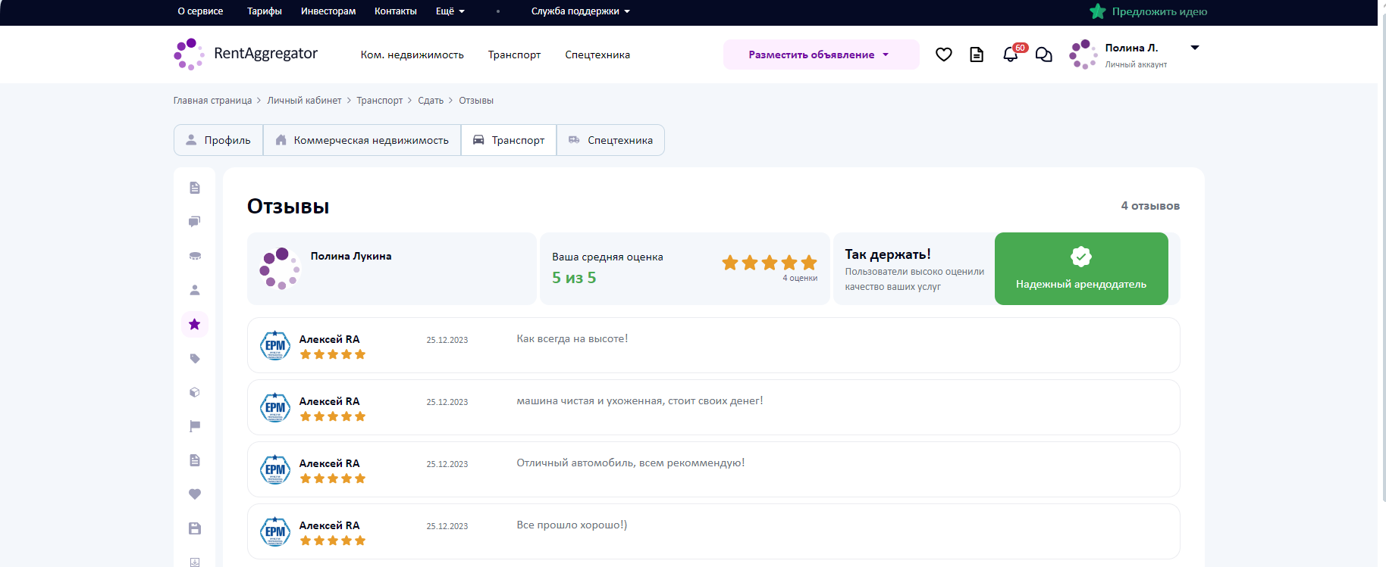Select the purple star reviews icon in sidebar

pos(195,324)
